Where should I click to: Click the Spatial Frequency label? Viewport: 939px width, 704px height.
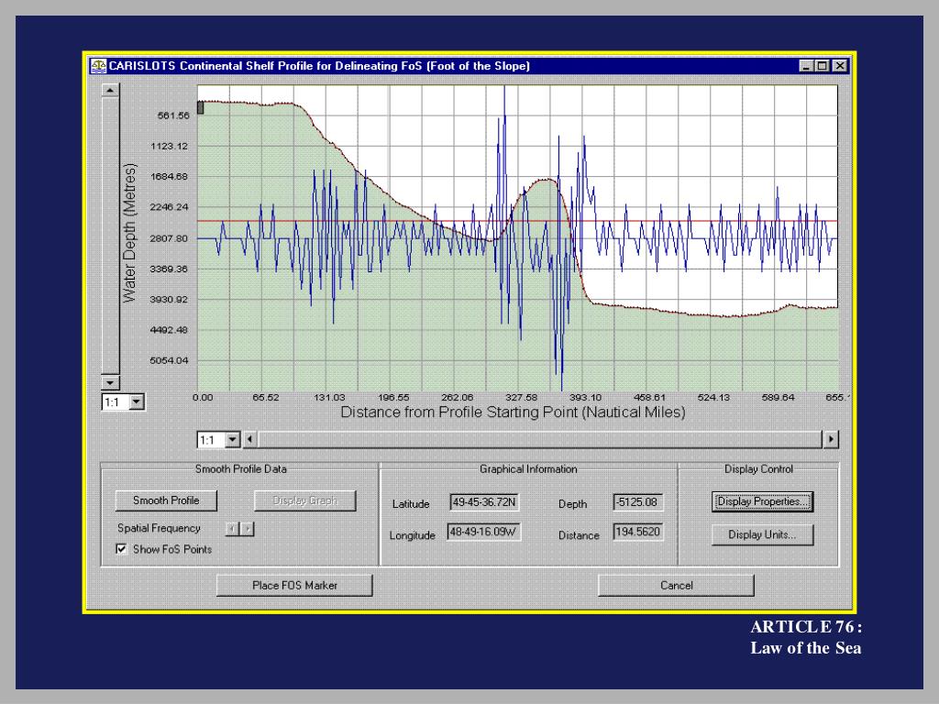(x=159, y=528)
